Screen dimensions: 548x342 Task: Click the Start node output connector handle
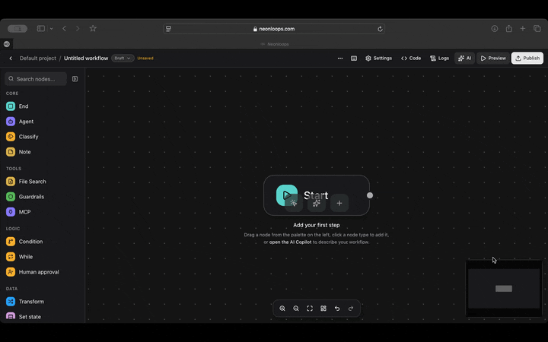[370, 195]
